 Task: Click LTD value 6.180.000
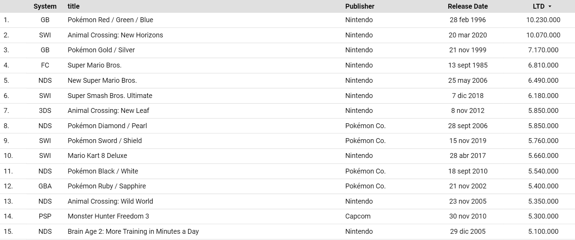543,96
